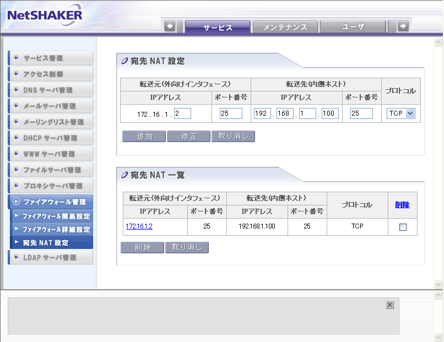Open サービス管理 in the sidebar

pos(51,58)
